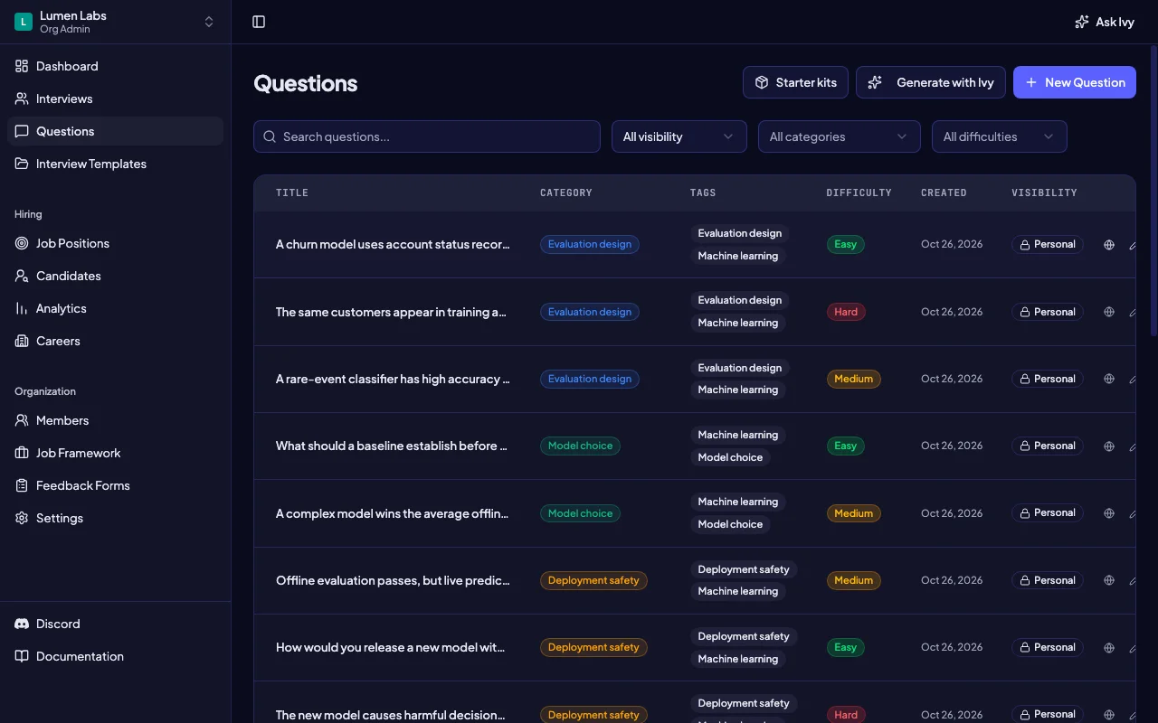Open question 'Offline evaluation passes, but live predic...'
The width and height of the screenshot is (1158, 723).
(393, 580)
